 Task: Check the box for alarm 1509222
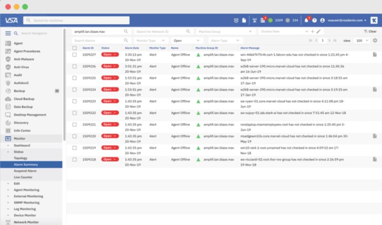(x=74, y=113)
